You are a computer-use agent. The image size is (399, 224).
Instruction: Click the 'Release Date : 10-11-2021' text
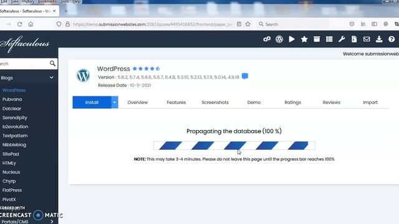(125, 85)
